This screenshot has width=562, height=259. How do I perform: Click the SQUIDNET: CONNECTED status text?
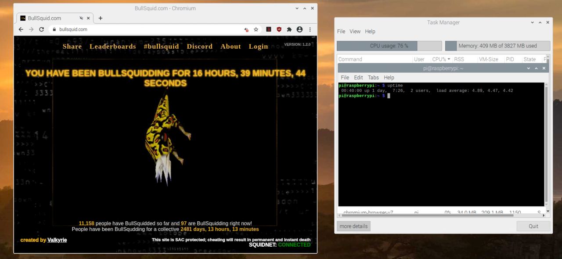(280, 245)
